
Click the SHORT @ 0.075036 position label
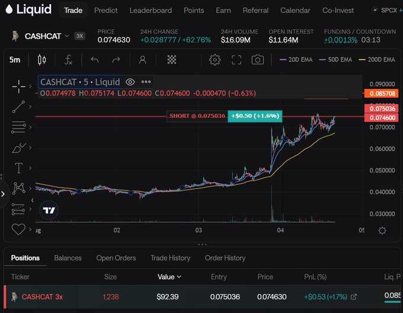coord(197,116)
